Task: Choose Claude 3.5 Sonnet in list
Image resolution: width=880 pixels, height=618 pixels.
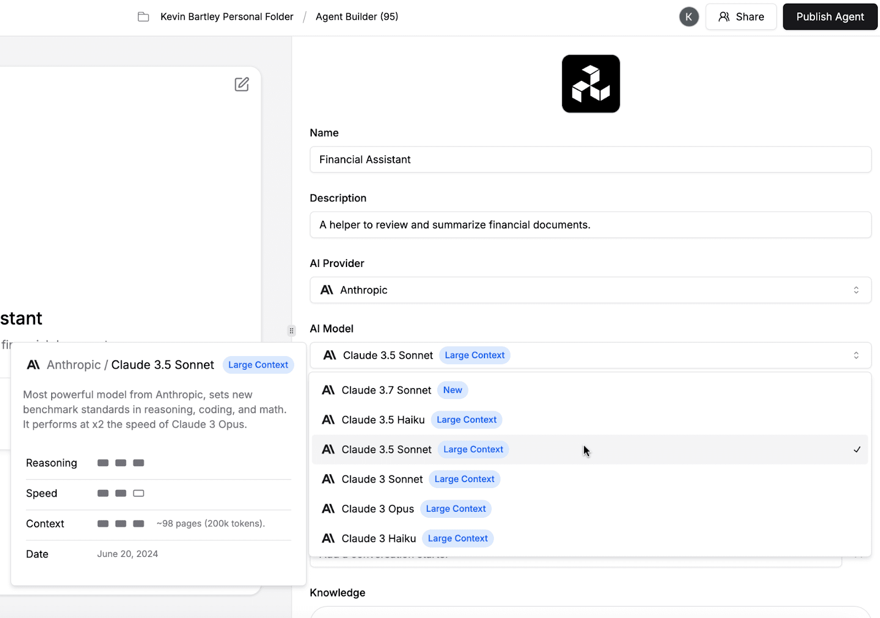Action: coord(590,450)
